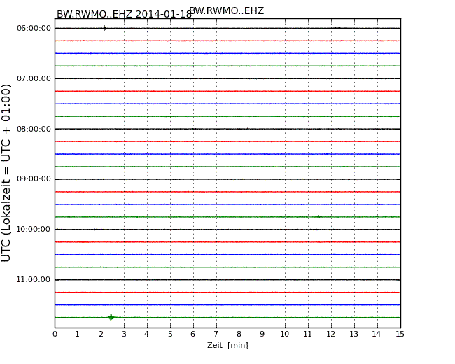Click the small green blip near minute 11.5
Image resolution: width=455 pixels, height=364 pixels.
tap(318, 216)
